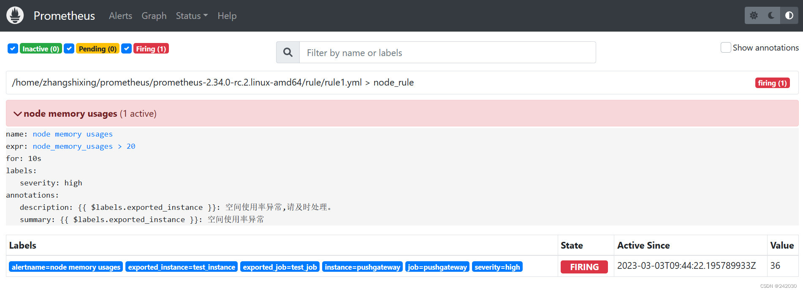
Task: Click the description annotation line
Action: [176, 207]
